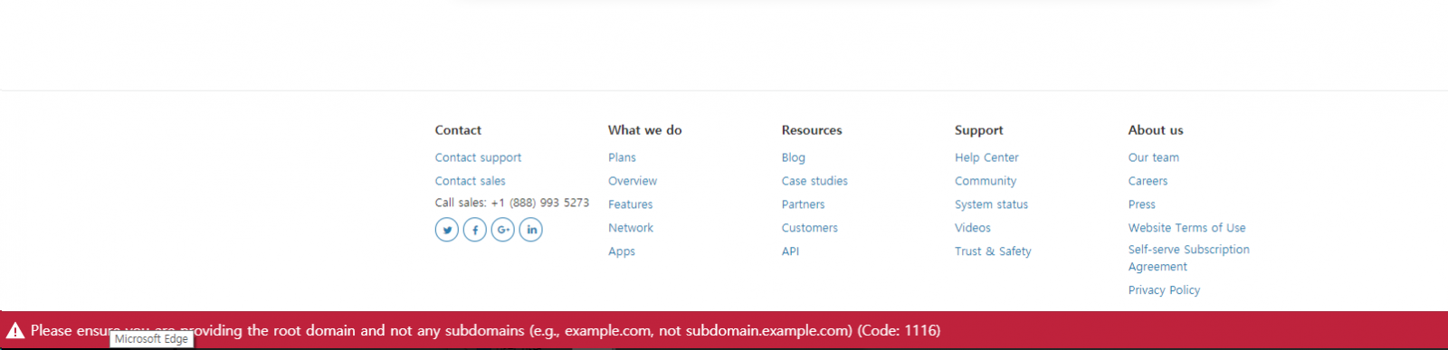Open the Plans link
This screenshot has width=1448, height=350.
pos(622,157)
